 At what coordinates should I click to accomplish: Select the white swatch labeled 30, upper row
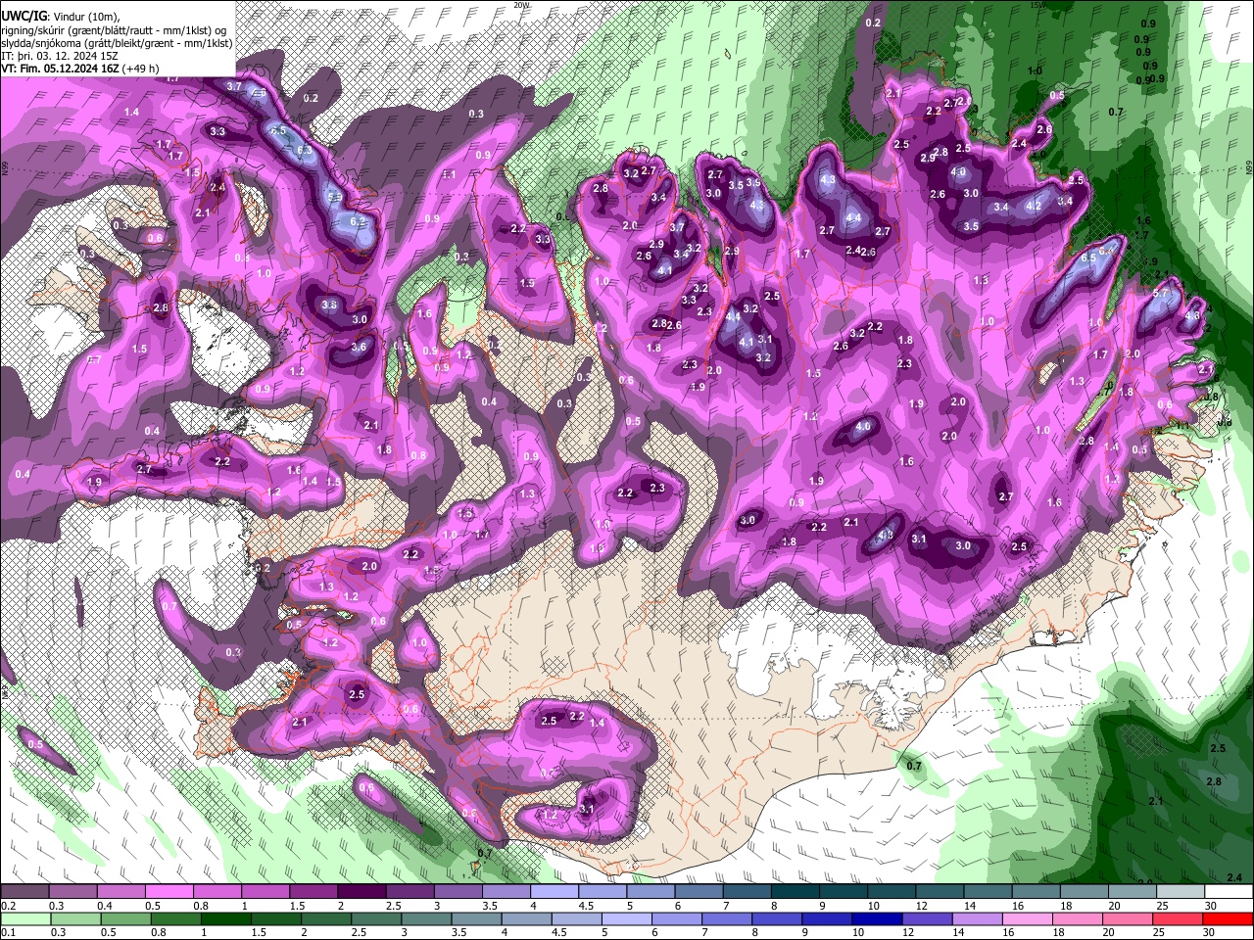coord(1230,892)
